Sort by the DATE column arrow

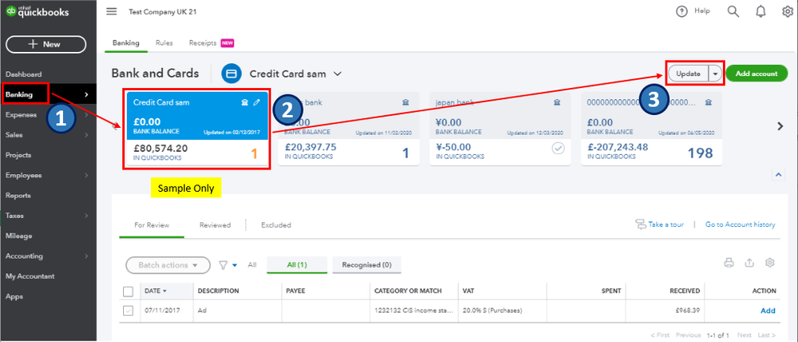165,291
